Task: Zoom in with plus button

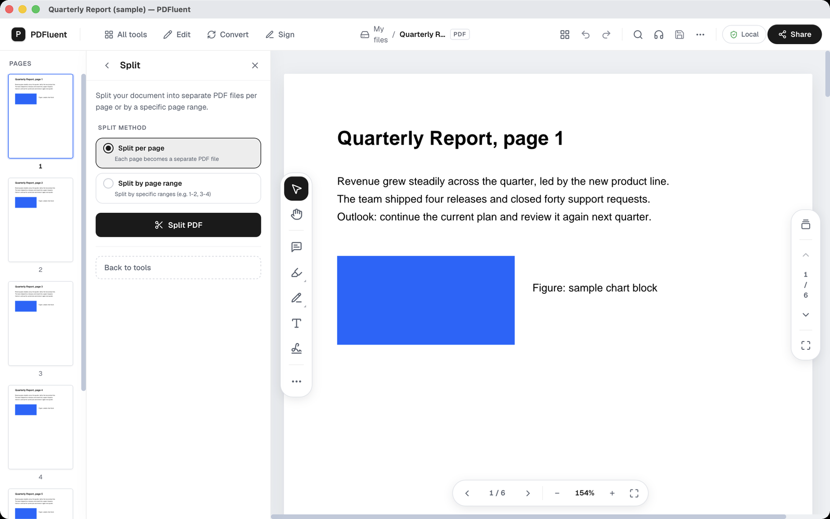Action: (612, 493)
